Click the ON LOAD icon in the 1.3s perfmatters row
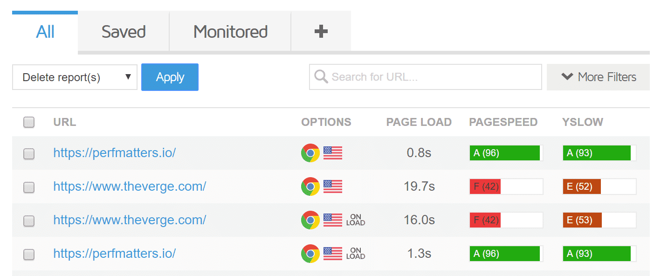Screen dimensions: 661x276 [x=355, y=254]
